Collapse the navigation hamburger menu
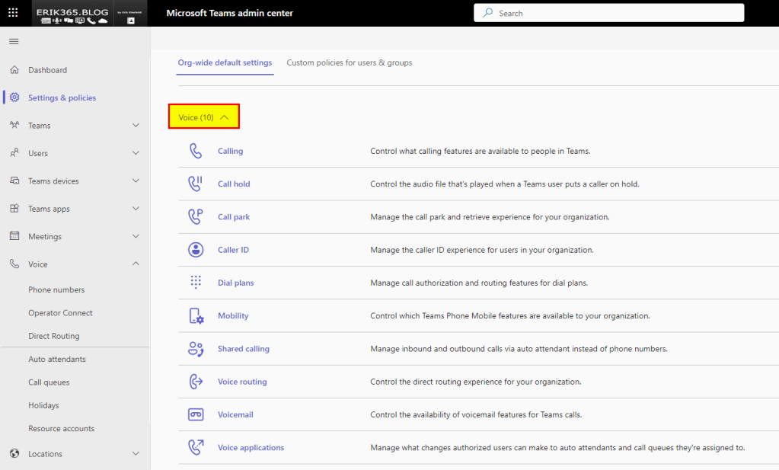This screenshot has width=779, height=470. pos(14,41)
